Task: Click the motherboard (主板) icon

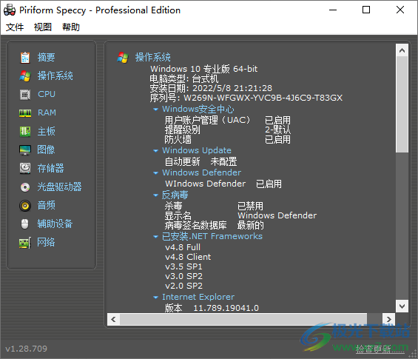Action: (x=25, y=132)
